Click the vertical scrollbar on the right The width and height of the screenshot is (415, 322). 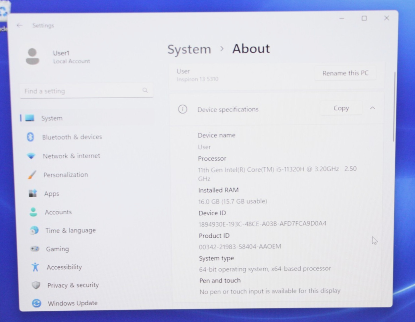(394, 107)
